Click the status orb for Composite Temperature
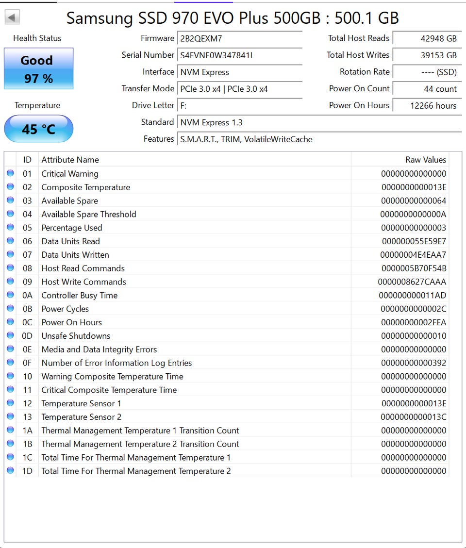 (x=11, y=186)
